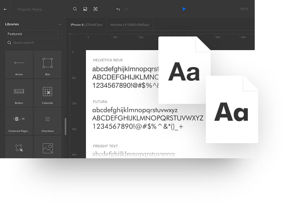Select the Arrow component in Libraries
This screenshot has height=203, width=284.
click(x=19, y=64)
